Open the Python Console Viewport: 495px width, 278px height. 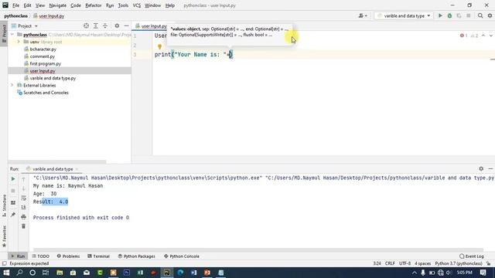click(x=182, y=256)
